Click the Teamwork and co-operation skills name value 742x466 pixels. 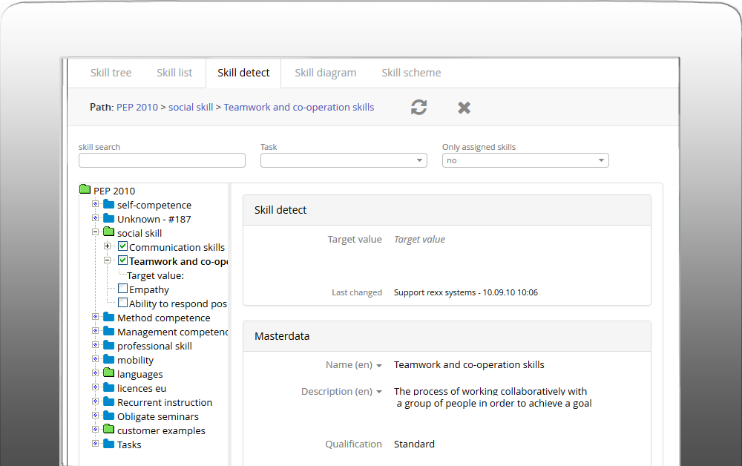coord(469,365)
